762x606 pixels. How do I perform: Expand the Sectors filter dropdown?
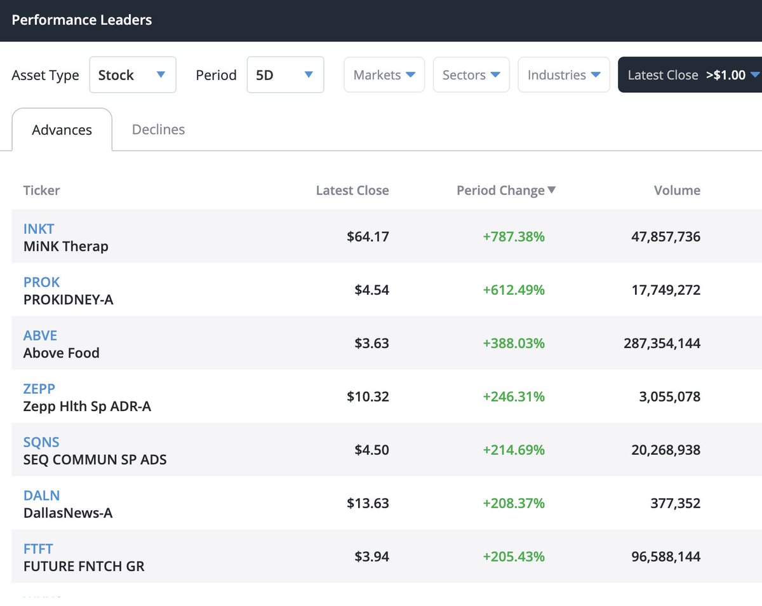point(471,75)
